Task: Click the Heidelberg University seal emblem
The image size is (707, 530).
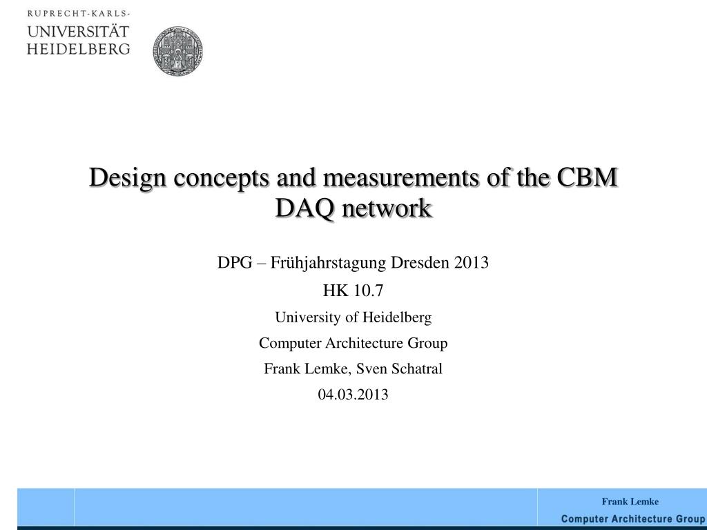Action: (x=177, y=51)
